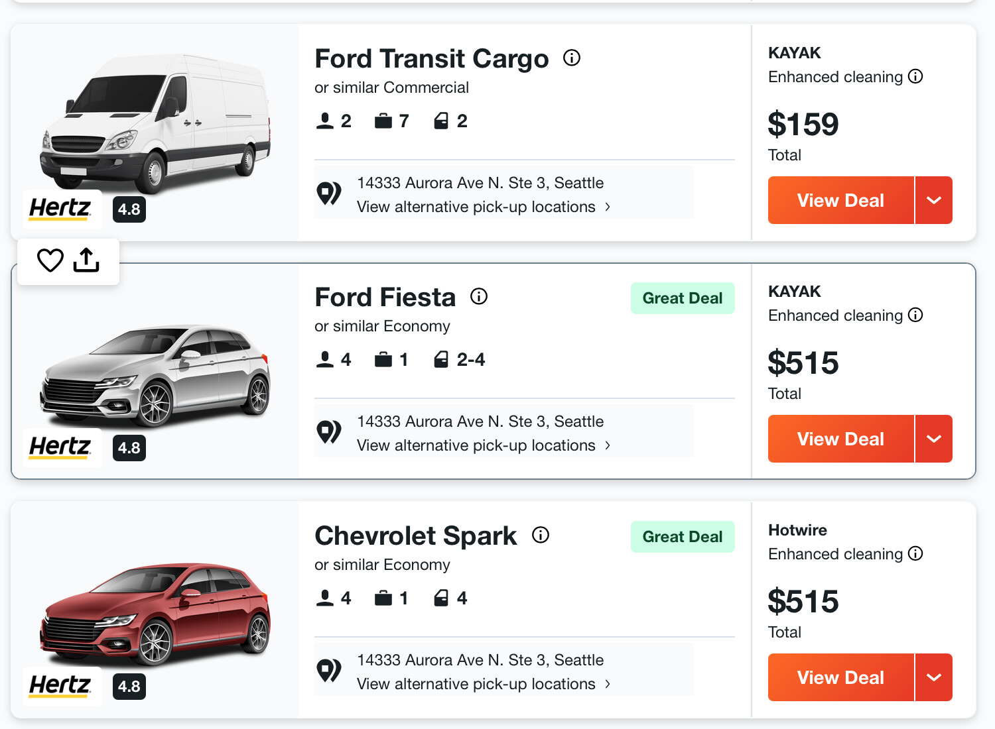Click the heart save icon
Image resolution: width=995 pixels, height=729 pixels.
(50, 260)
